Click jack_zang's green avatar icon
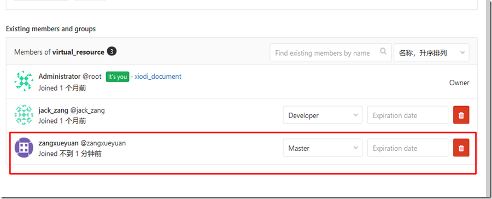The image size is (492, 199). click(24, 115)
